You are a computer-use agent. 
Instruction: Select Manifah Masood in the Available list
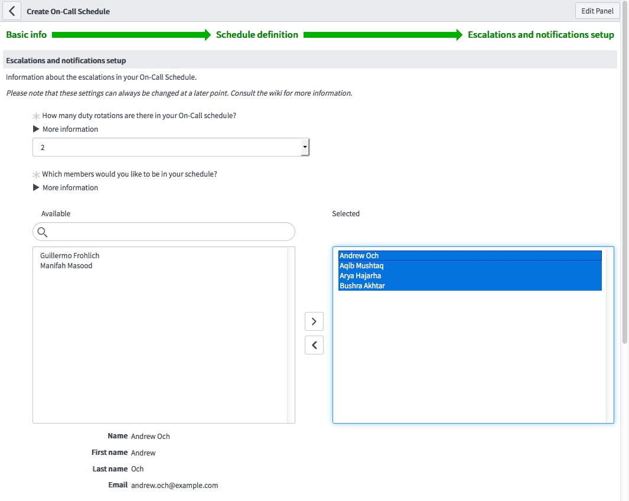(66, 265)
